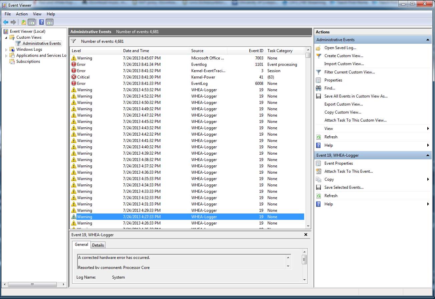Viewport: 435px width, 299px height.
Task: Open the Action menu
Action: click(22, 14)
